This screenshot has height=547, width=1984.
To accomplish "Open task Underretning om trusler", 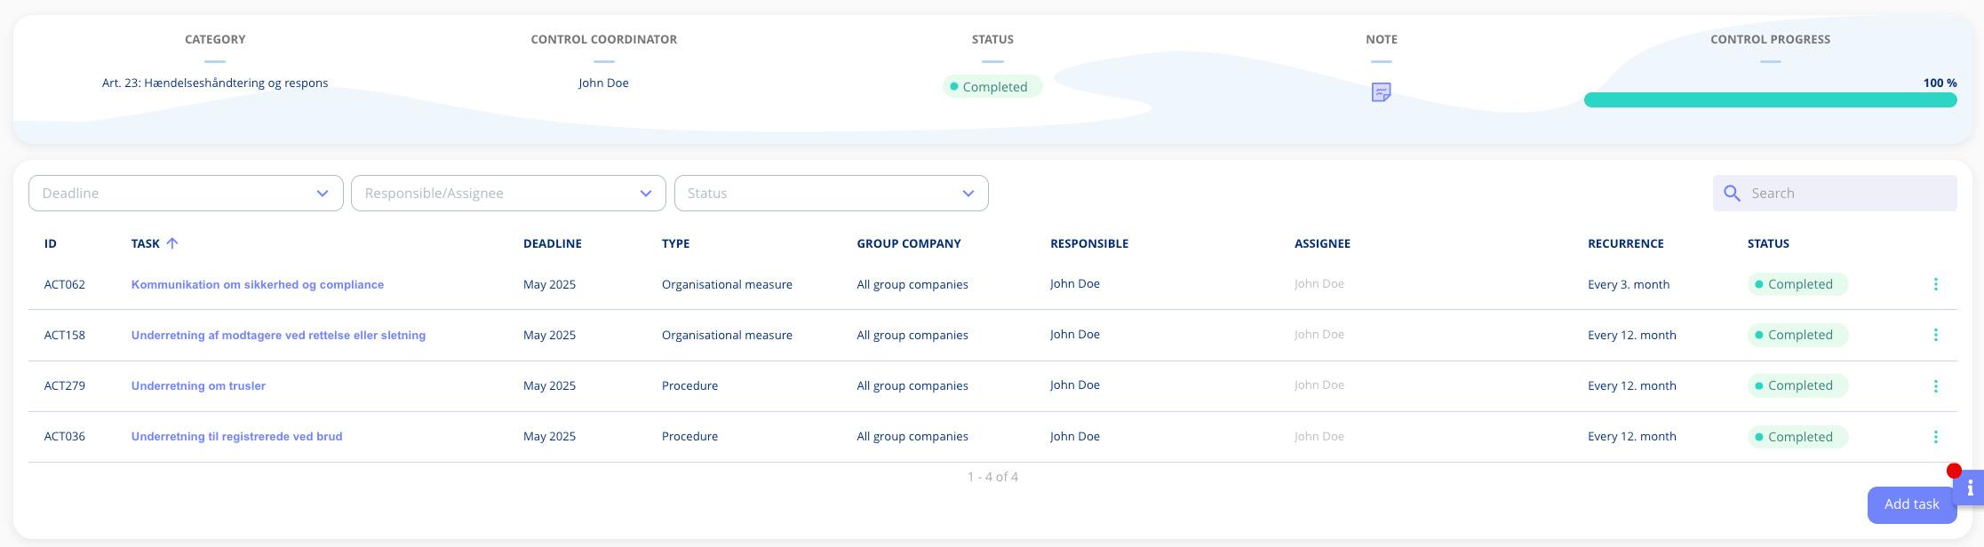I will pos(198,386).
